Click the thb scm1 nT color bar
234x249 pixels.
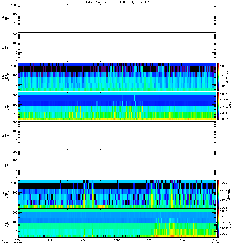point(218,106)
